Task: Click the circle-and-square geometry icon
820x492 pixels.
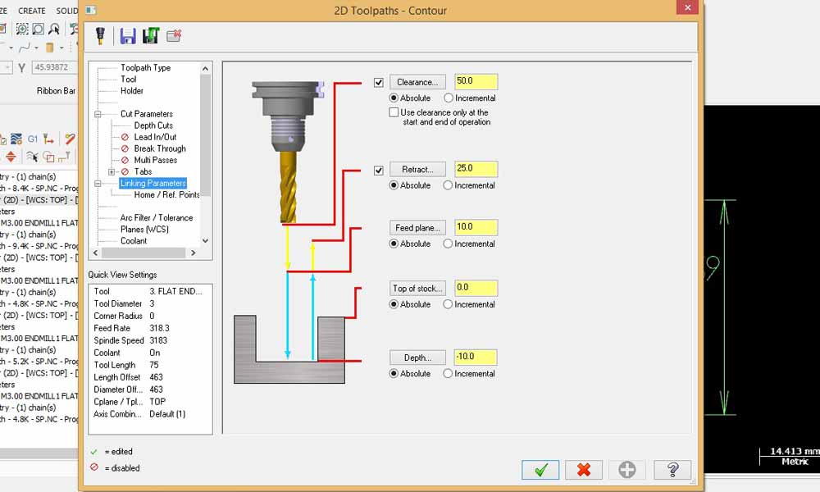Action: [48, 157]
